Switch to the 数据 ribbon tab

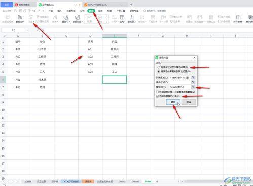pos(91,11)
